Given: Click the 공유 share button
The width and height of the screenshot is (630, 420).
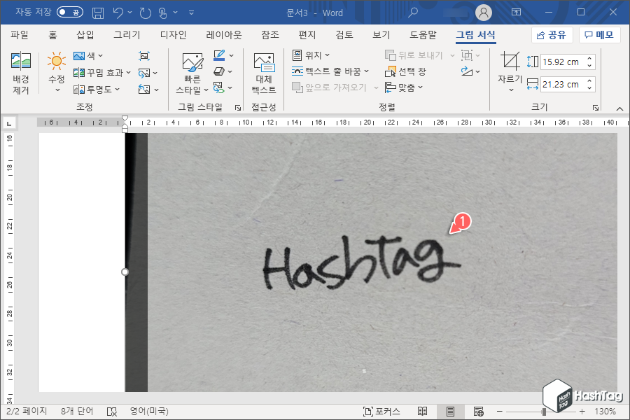Looking at the screenshot, I should point(552,35).
